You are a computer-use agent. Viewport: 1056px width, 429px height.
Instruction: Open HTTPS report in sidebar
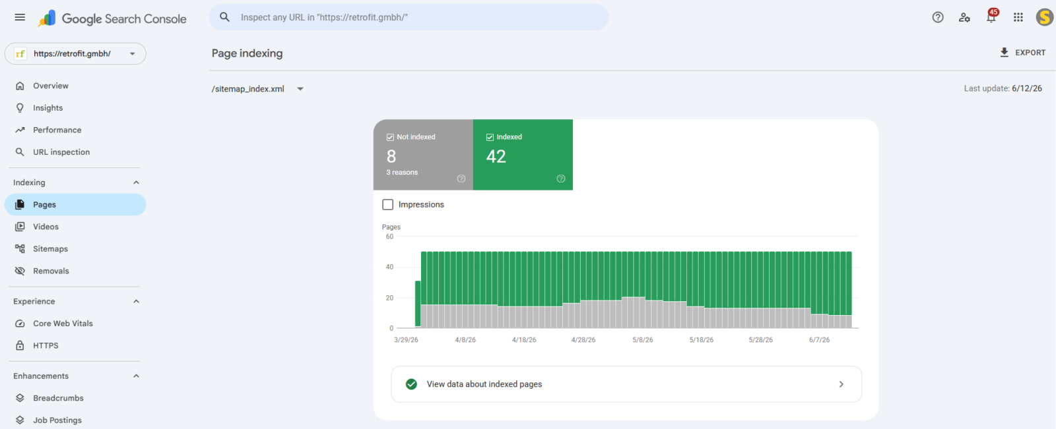click(x=75, y=345)
